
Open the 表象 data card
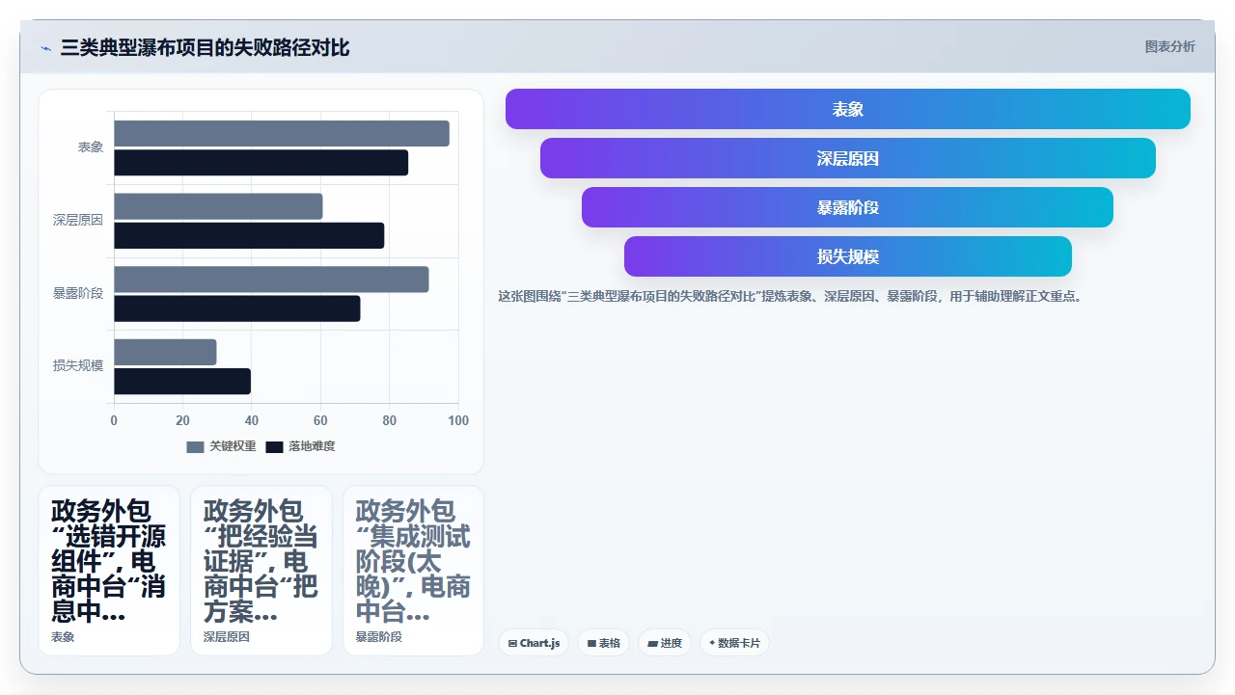pos(109,571)
